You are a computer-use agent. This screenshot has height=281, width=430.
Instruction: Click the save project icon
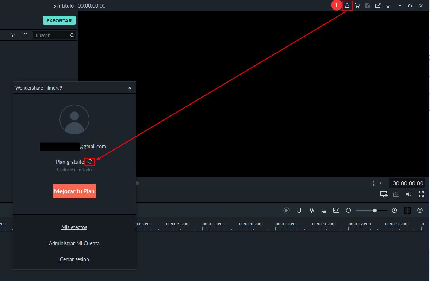(x=368, y=5)
